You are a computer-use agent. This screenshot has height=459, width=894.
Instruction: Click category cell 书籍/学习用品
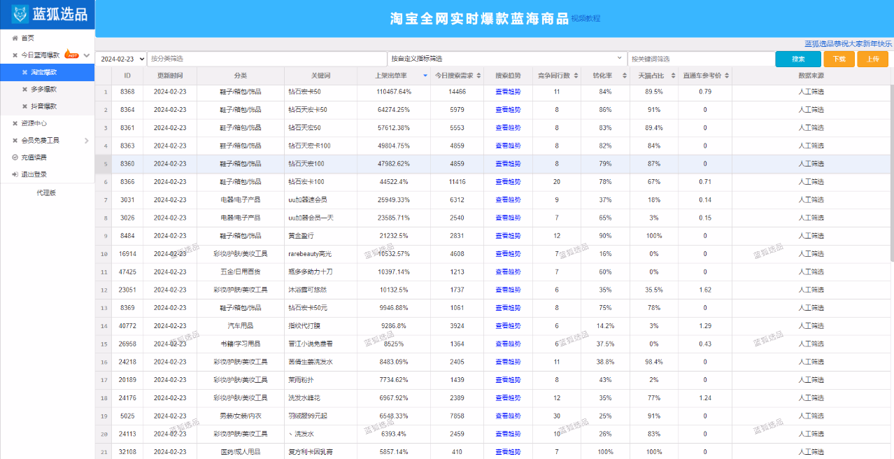241,344
